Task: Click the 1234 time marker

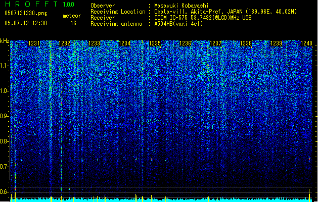Action: click(x=124, y=43)
